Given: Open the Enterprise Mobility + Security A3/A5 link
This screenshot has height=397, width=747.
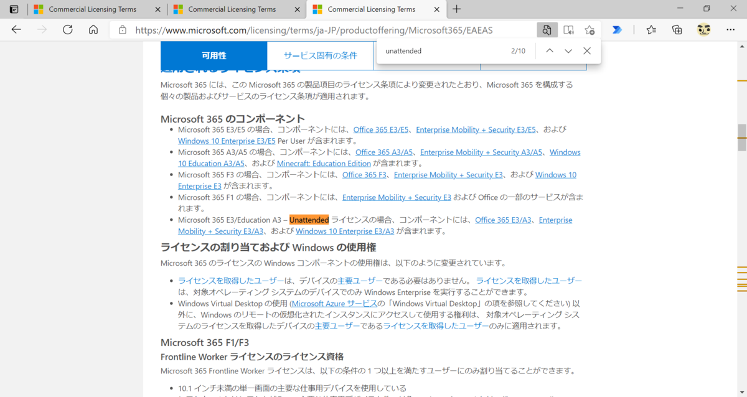Looking at the screenshot, I should point(481,152).
